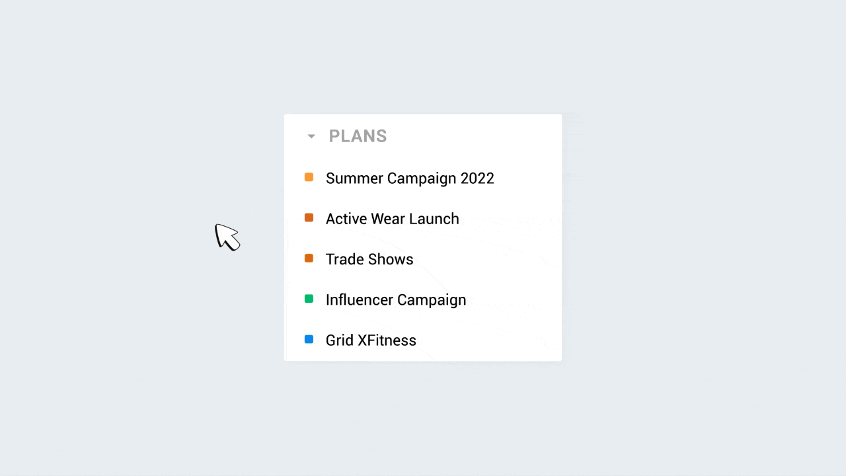Click the PLANS header label
The height and width of the screenshot is (476, 846).
[x=358, y=136]
